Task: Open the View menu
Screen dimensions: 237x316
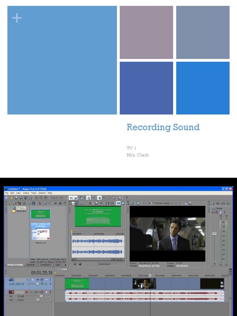Action: pos(19,193)
